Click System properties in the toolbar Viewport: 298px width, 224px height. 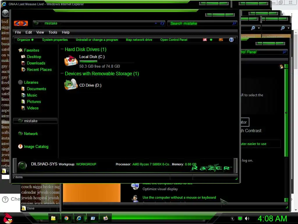point(55,40)
